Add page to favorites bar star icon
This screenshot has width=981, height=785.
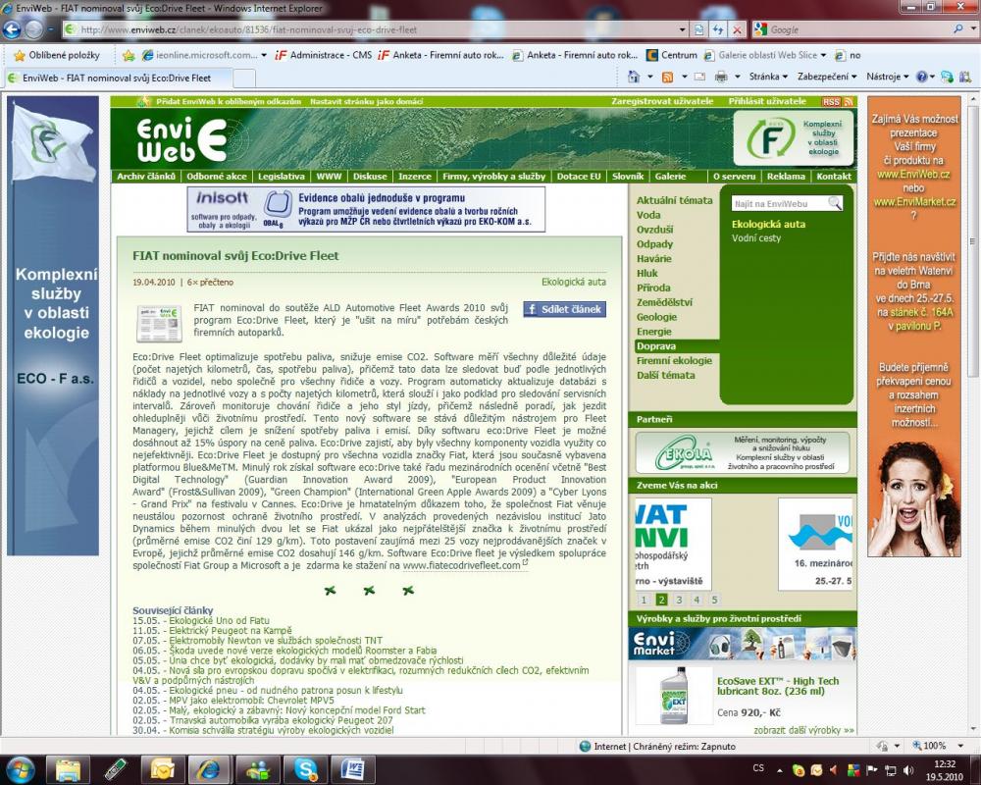[129, 55]
